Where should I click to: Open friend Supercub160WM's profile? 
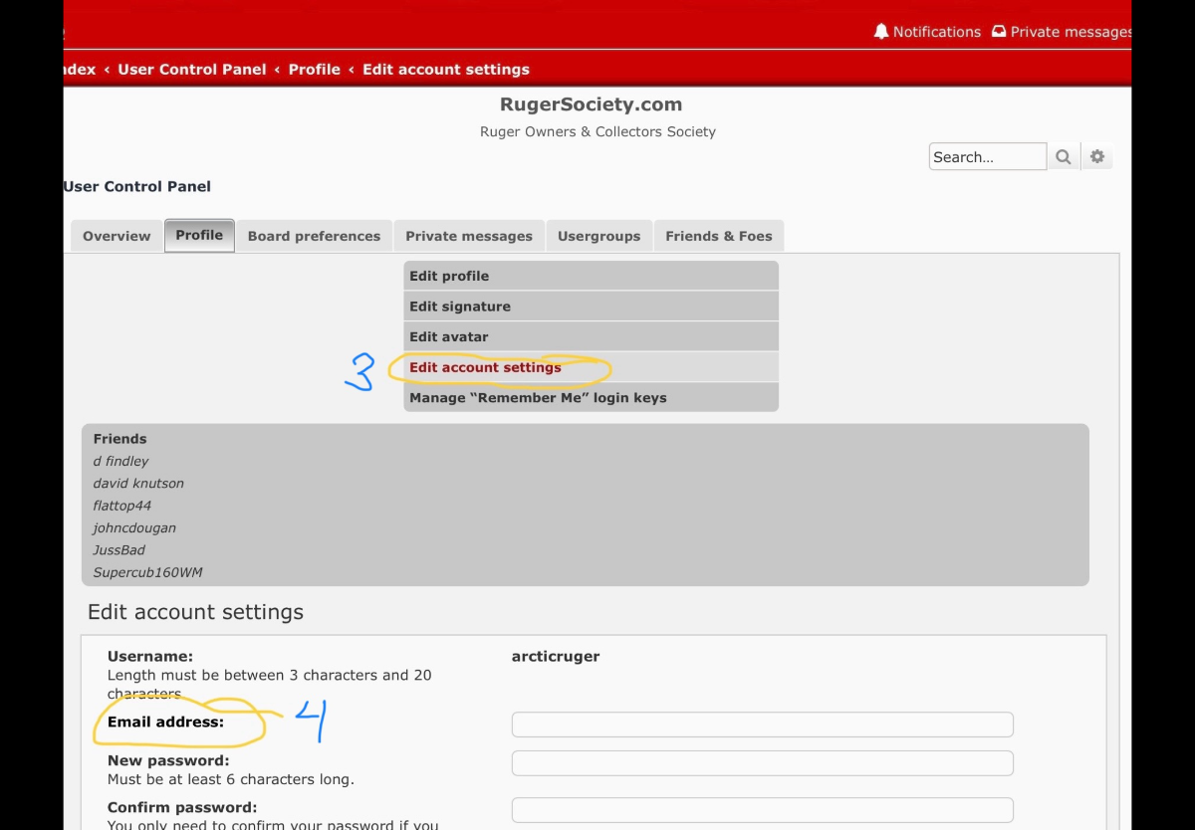point(147,572)
